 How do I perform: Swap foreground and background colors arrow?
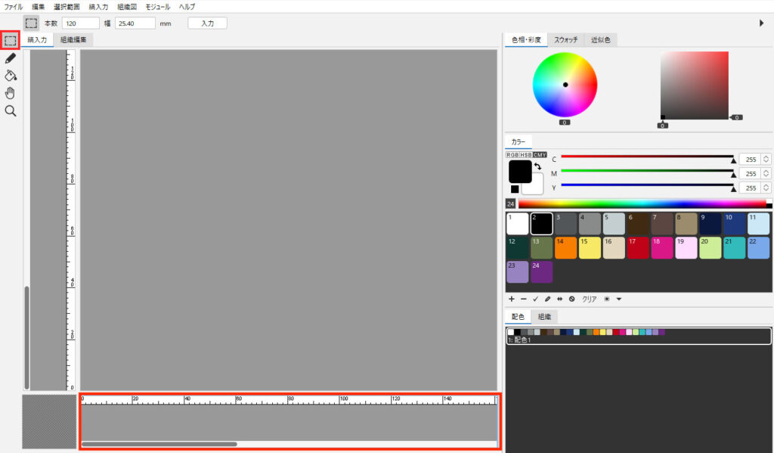537,166
